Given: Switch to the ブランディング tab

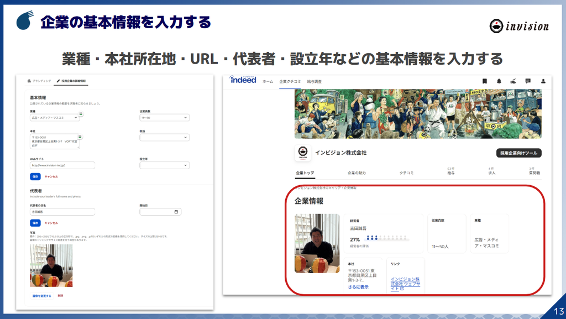Looking at the screenshot, I should [x=39, y=81].
